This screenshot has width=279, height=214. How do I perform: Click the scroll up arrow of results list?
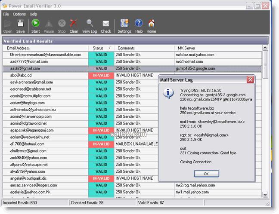point(265,48)
